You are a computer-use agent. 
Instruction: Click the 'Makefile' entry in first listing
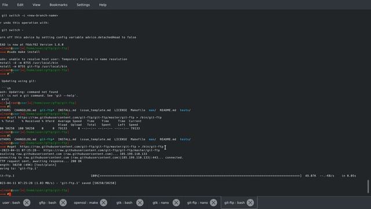[x=138, y=110]
